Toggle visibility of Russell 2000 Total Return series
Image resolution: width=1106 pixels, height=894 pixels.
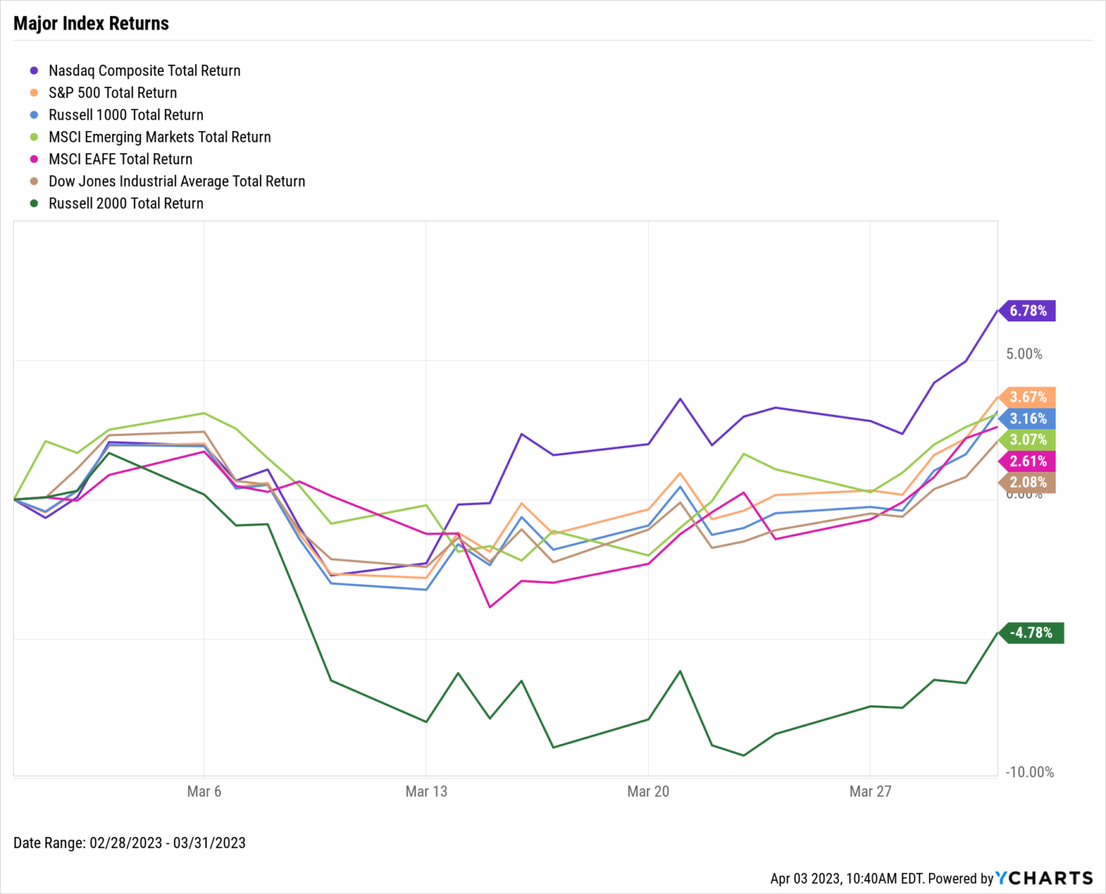click(x=126, y=204)
